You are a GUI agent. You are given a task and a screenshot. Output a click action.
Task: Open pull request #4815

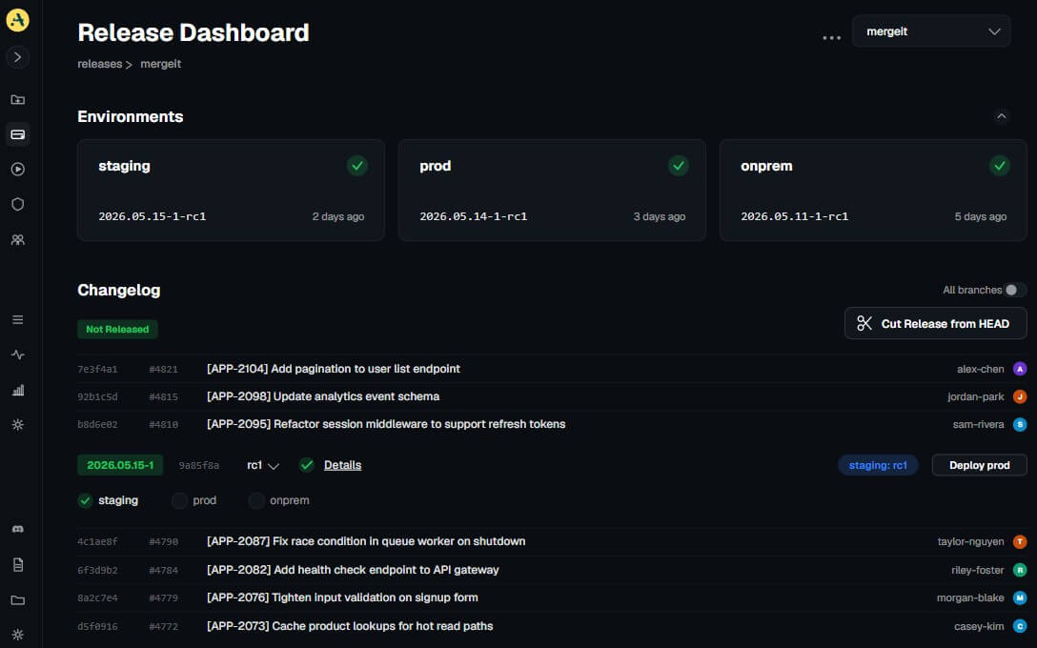click(163, 396)
